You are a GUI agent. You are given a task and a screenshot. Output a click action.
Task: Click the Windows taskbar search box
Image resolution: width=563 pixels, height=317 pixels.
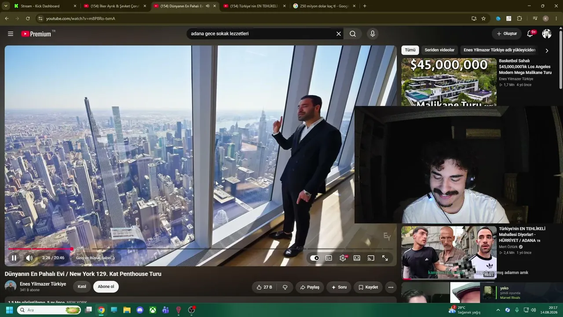pyautogui.click(x=49, y=310)
